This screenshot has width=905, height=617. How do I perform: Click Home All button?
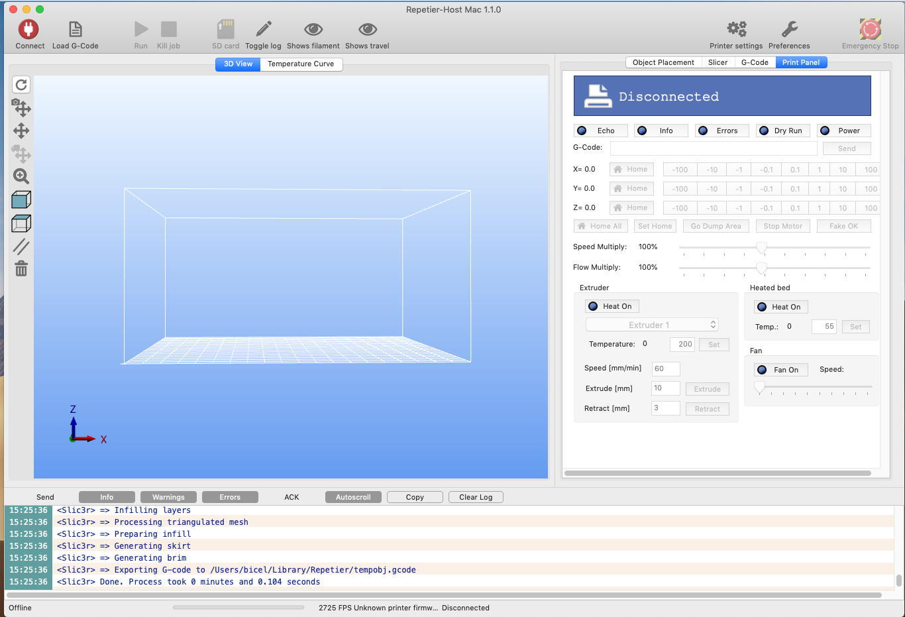point(600,226)
